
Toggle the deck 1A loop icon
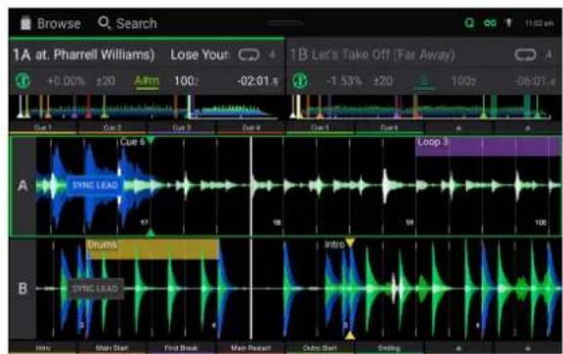(249, 55)
